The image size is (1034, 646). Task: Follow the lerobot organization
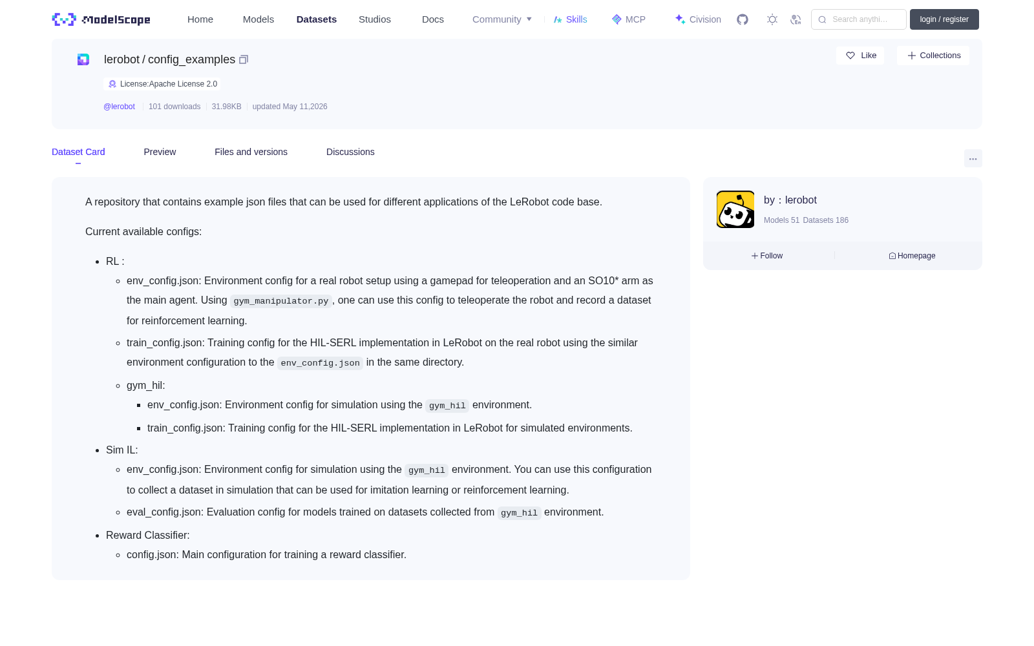pyautogui.click(x=767, y=256)
